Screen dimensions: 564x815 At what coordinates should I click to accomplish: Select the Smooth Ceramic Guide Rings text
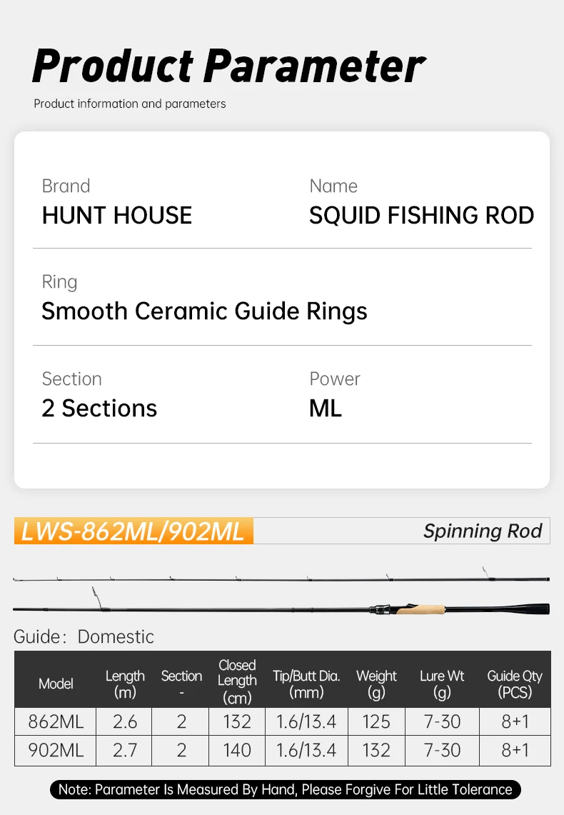204,311
